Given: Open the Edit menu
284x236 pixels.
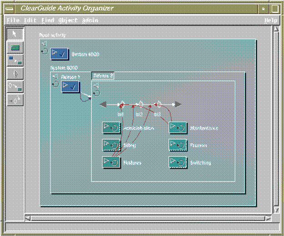Looking at the screenshot, I should (30, 20).
